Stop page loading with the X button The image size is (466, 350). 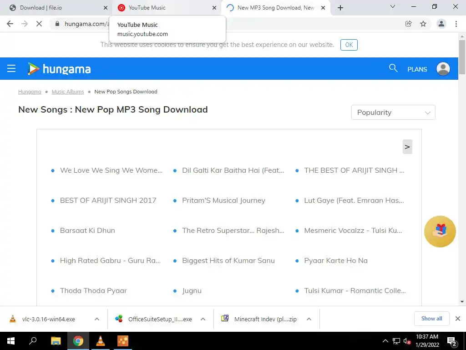point(39,24)
